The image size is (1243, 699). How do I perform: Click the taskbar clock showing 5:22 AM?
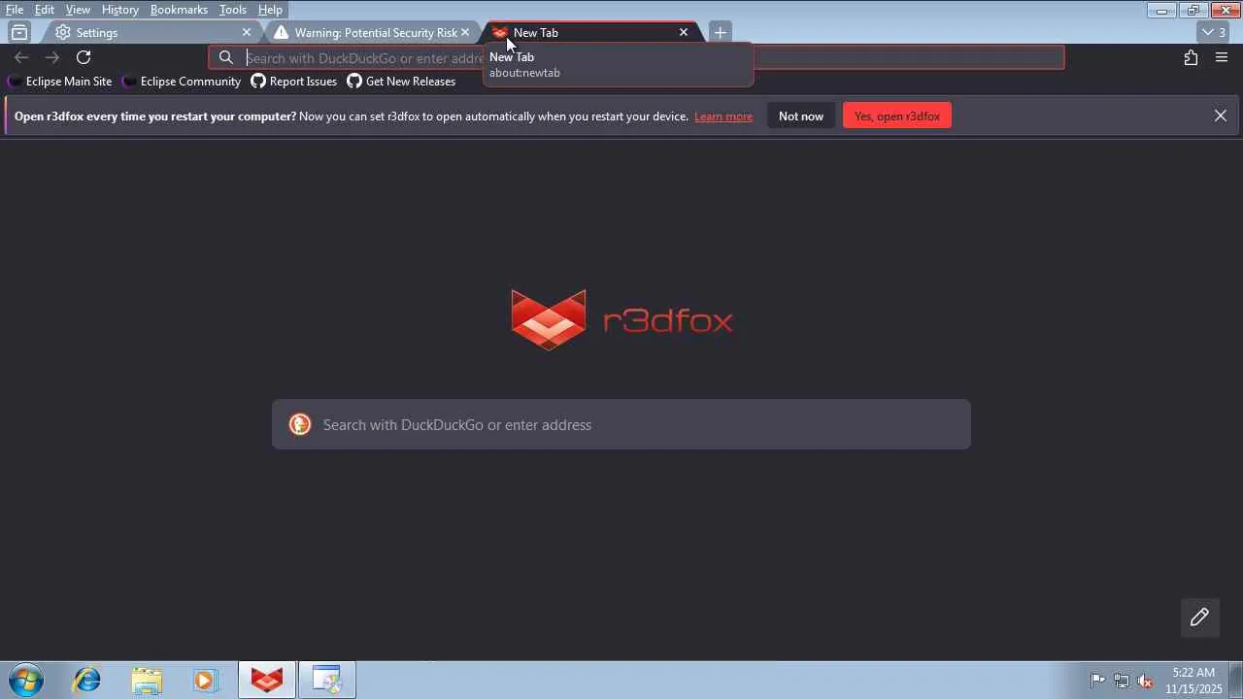(x=1193, y=681)
